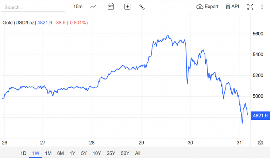Select the 1D time range
This screenshot has height=158, width=270.
point(23,153)
